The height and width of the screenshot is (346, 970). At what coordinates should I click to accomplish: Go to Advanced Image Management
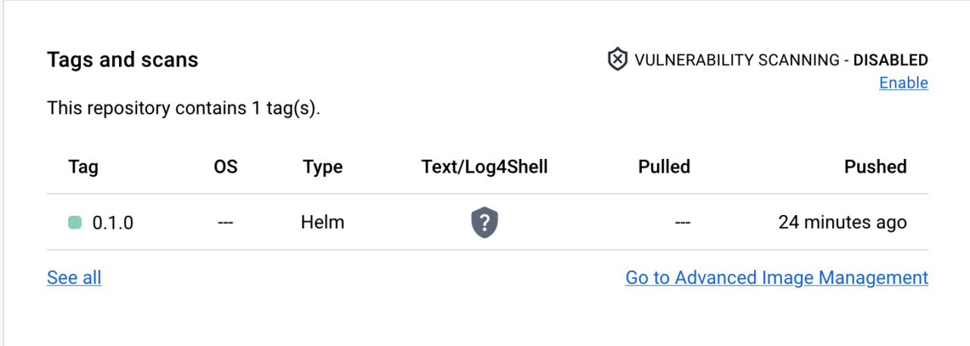(776, 278)
